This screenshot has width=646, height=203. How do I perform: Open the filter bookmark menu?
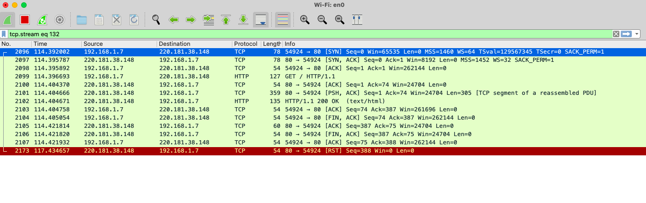click(x=4, y=34)
